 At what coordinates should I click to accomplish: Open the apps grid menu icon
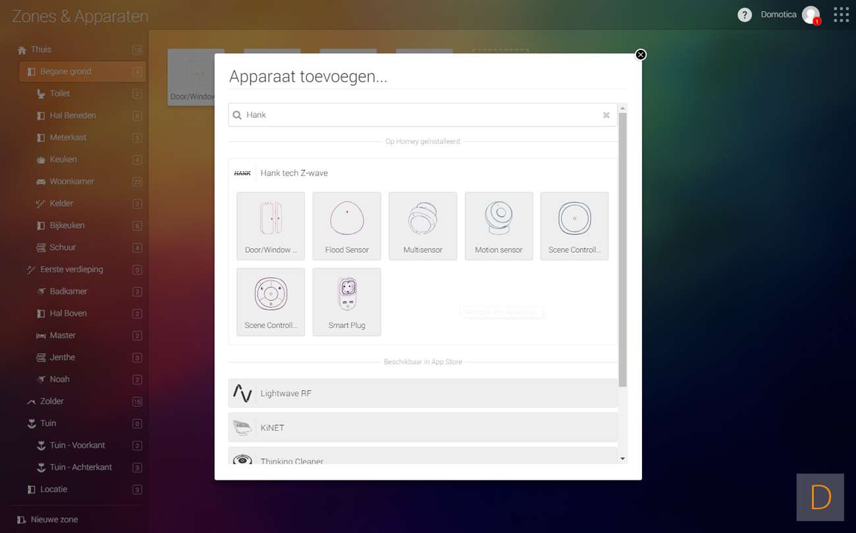841,14
